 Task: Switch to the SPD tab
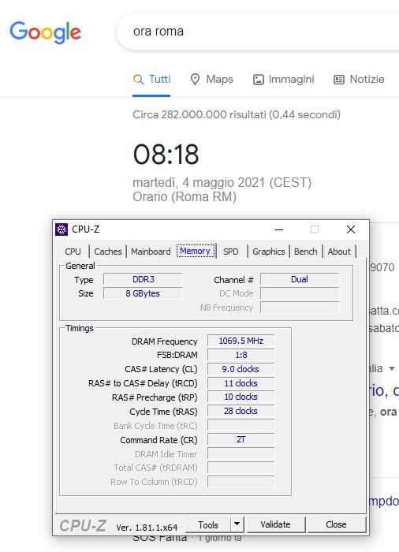point(231,252)
